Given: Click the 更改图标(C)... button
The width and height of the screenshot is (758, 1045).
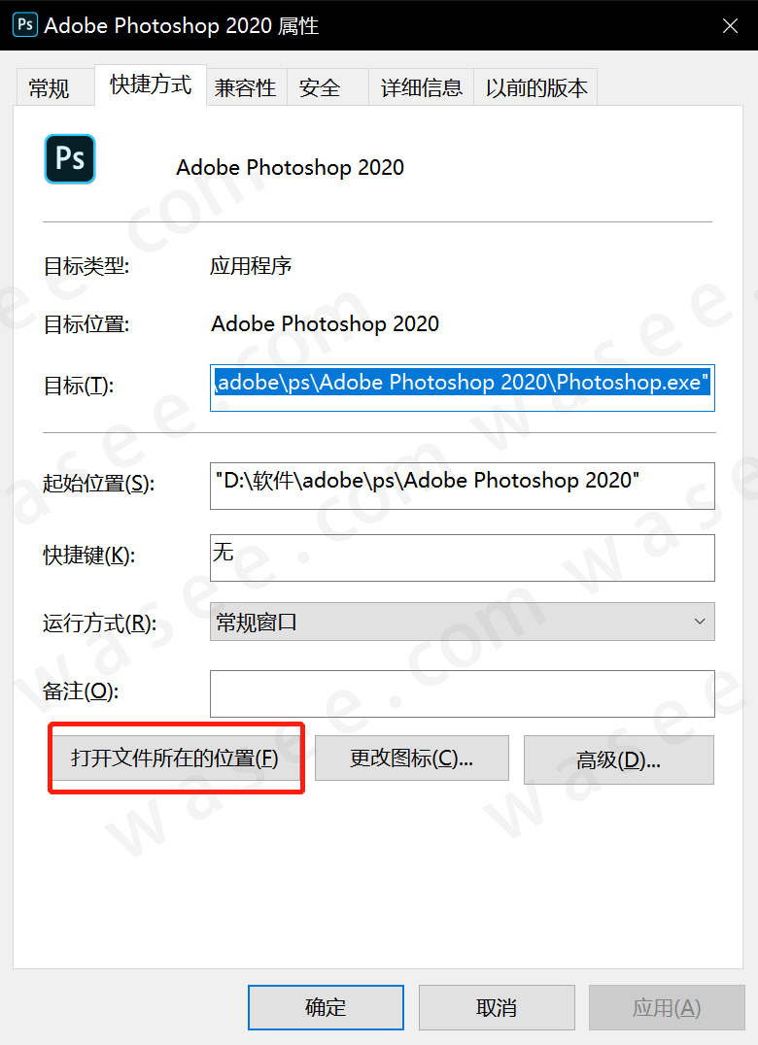Looking at the screenshot, I should (411, 758).
